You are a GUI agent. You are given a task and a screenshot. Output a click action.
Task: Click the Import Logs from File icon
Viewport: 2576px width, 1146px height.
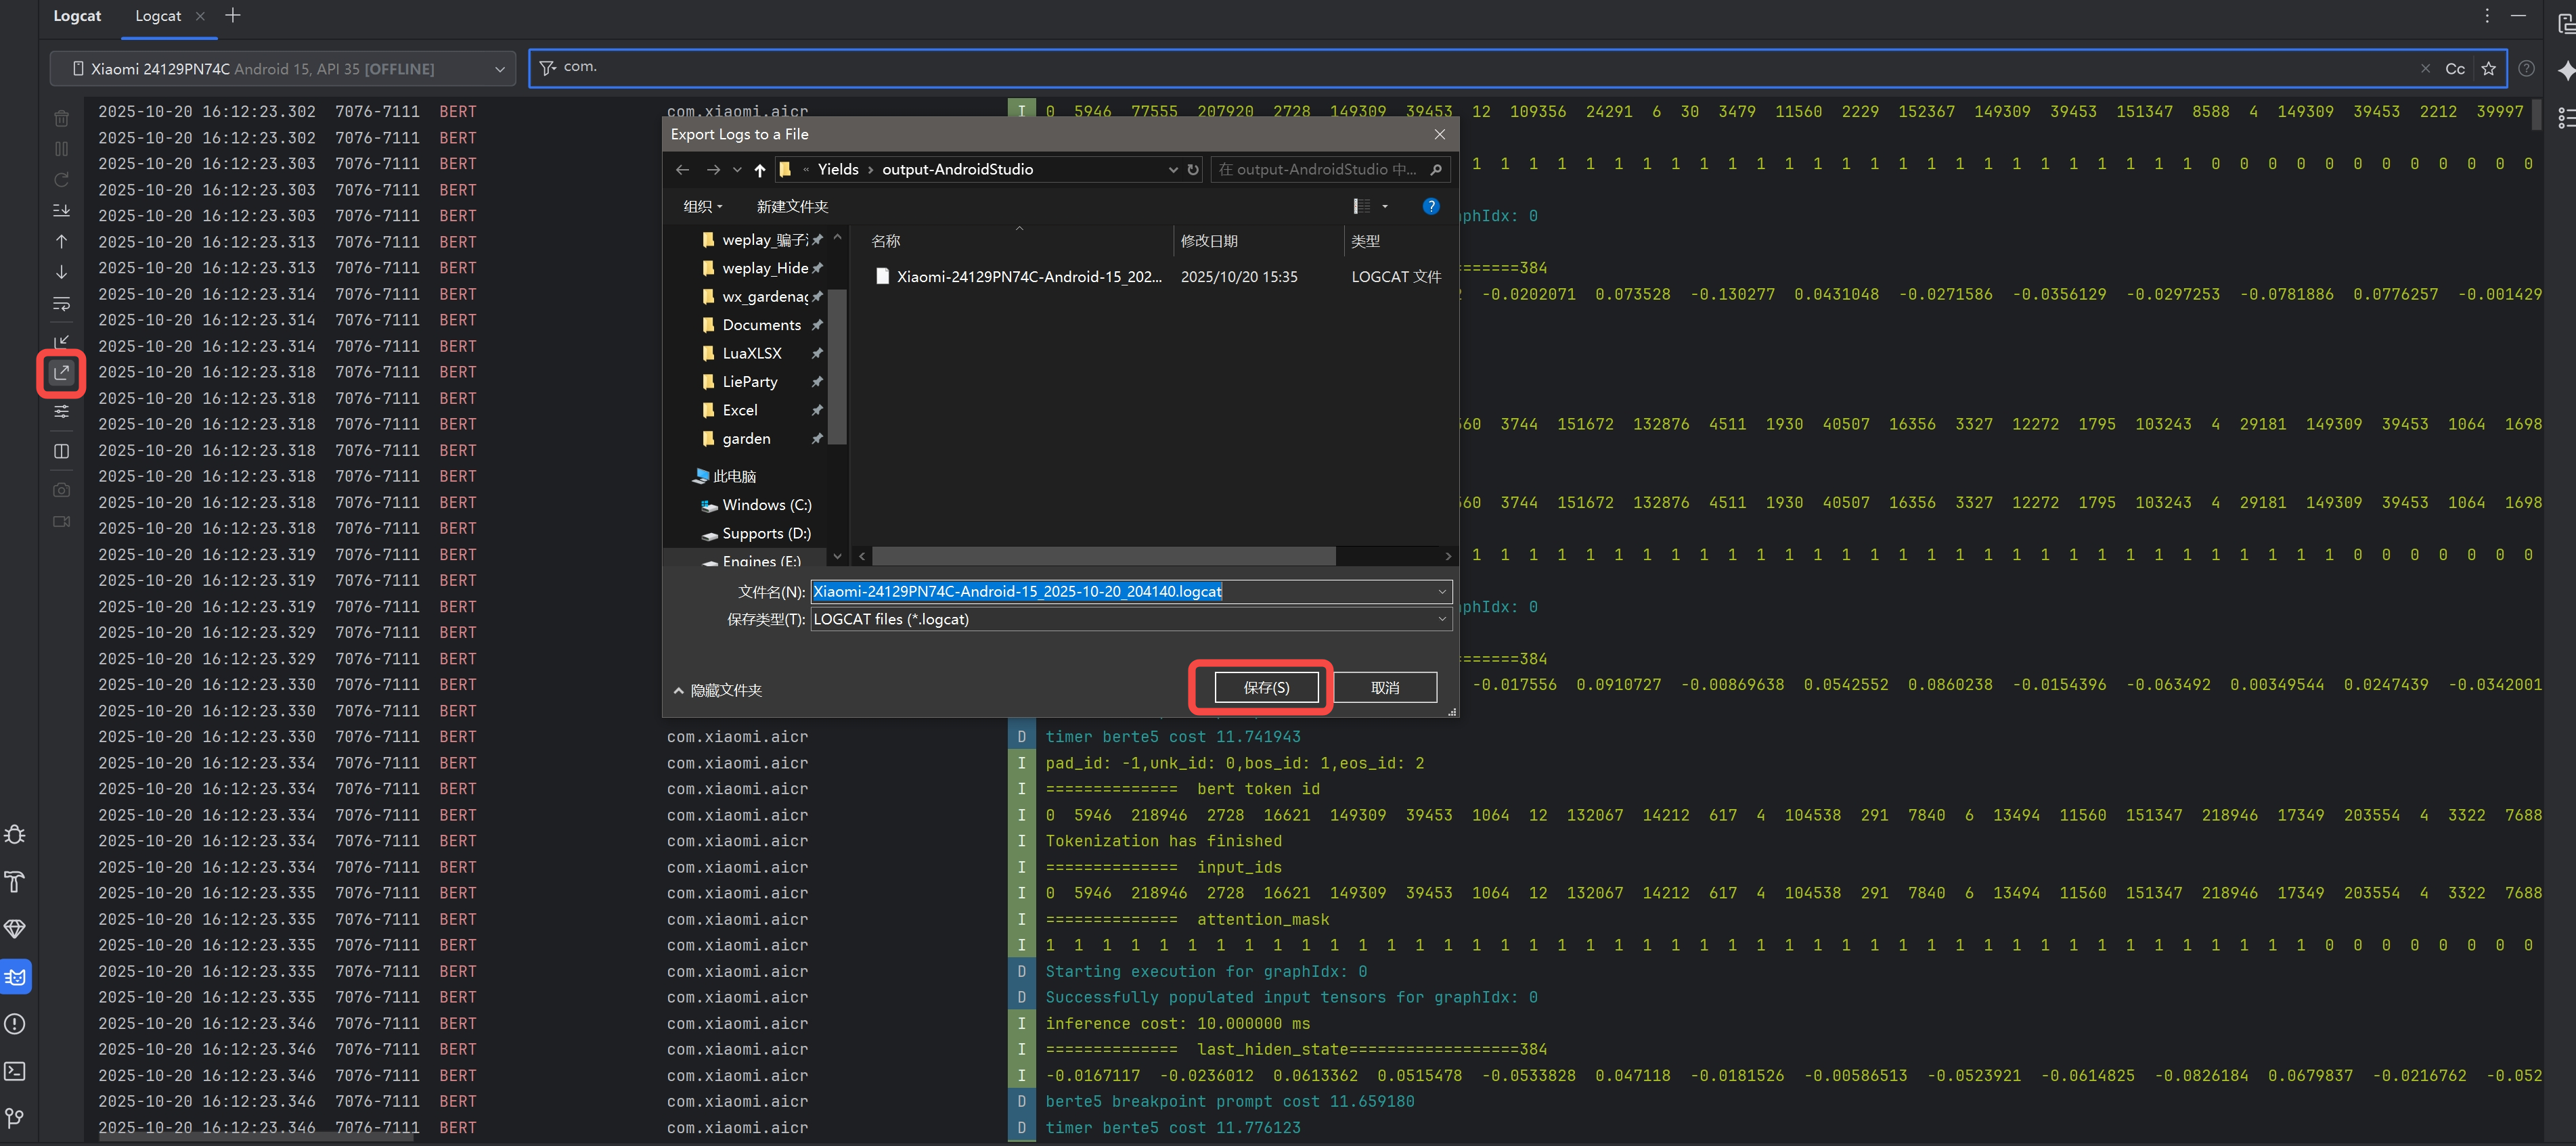coord(61,342)
